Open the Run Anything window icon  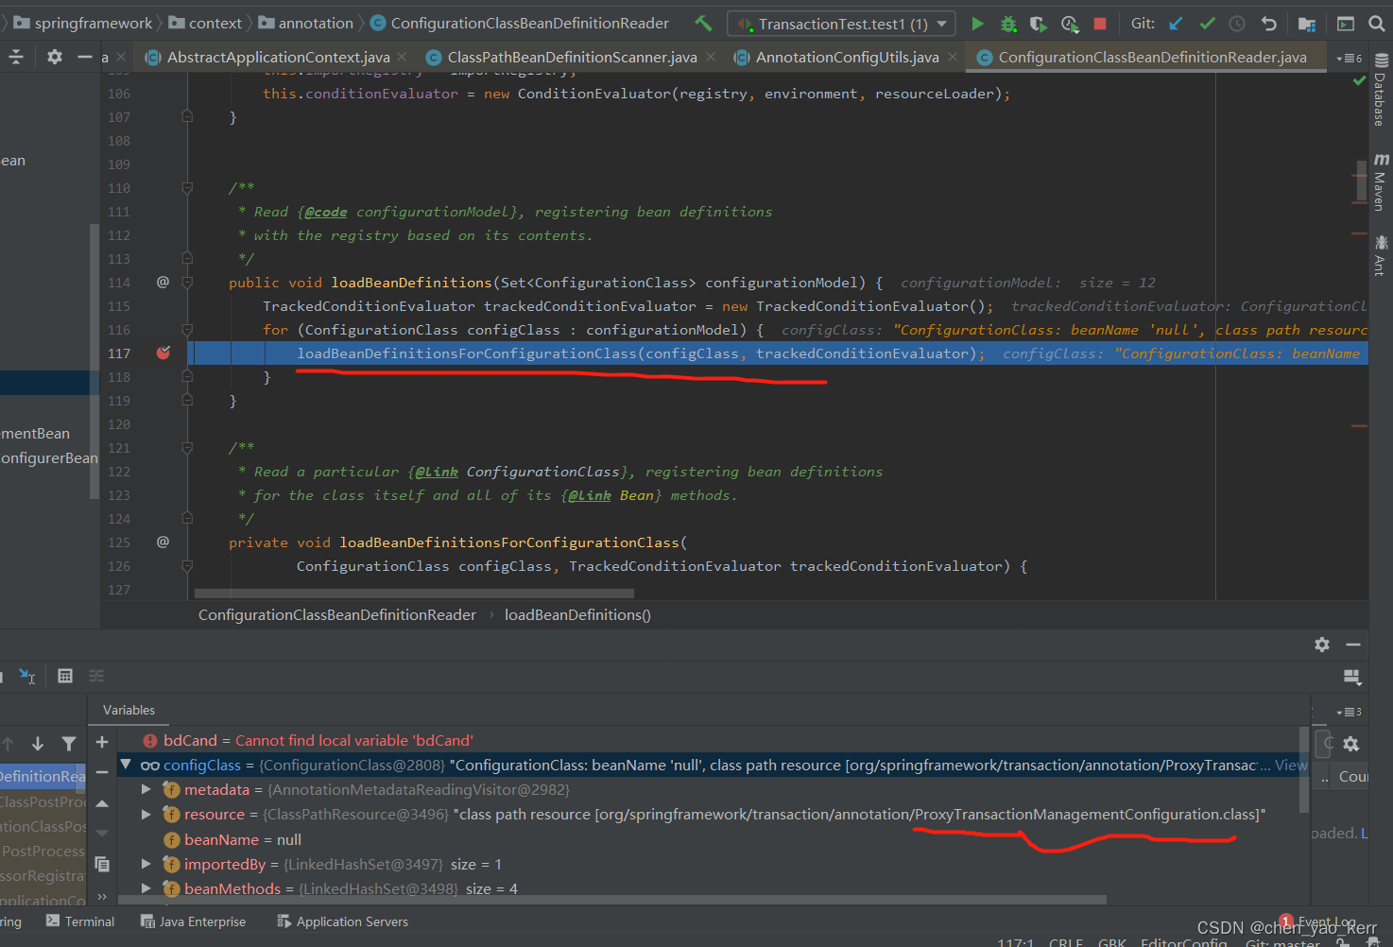coord(1346,24)
